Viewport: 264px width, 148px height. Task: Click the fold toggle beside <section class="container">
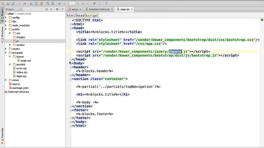point(71,79)
